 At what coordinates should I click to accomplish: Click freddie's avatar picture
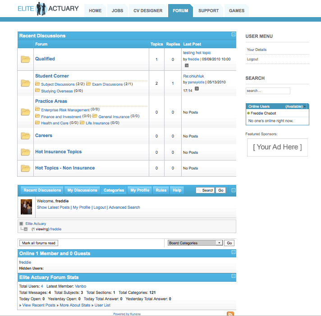[x=26, y=206]
